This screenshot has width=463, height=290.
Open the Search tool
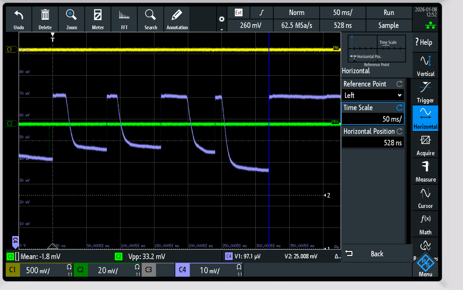click(151, 19)
